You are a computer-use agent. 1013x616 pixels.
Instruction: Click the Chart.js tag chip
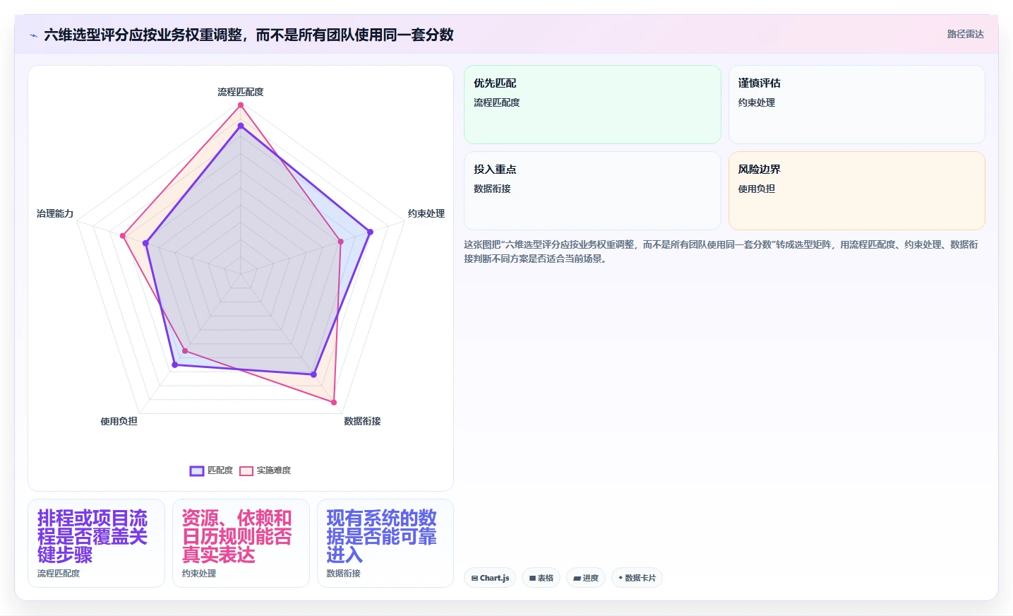click(490, 578)
